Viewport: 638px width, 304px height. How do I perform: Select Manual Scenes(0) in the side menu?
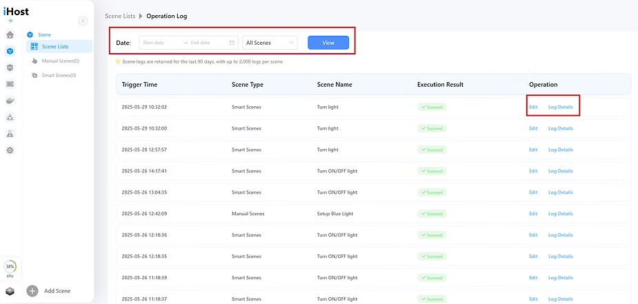[60, 61]
